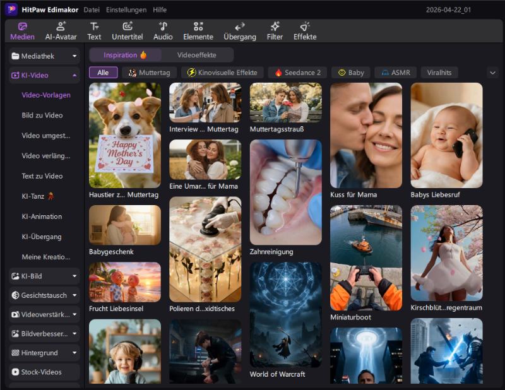
Task: Switch to the Videoeffekte tab
Action: (x=196, y=55)
